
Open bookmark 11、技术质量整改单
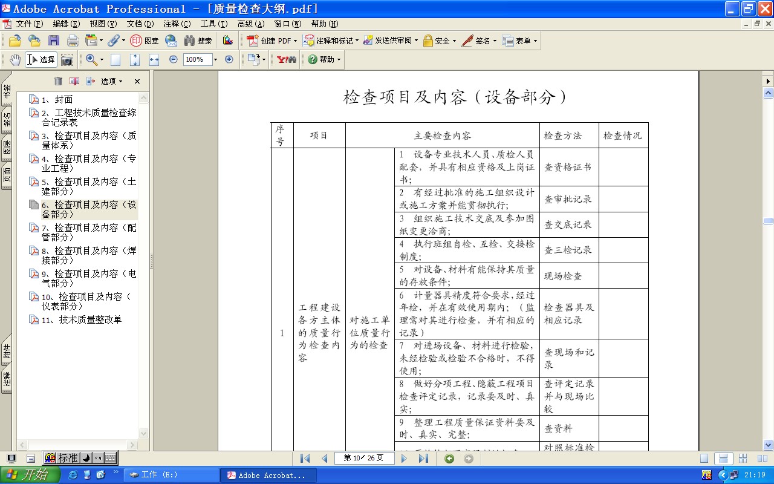(82, 319)
